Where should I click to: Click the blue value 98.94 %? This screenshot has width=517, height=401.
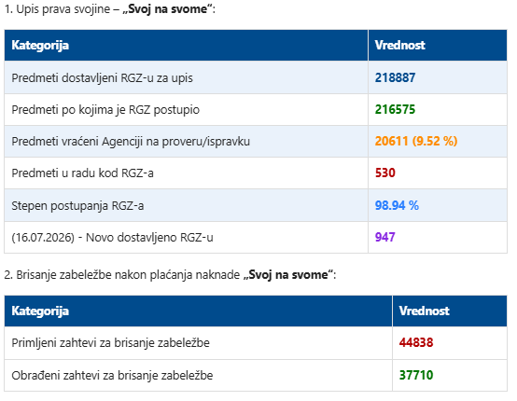tap(397, 205)
